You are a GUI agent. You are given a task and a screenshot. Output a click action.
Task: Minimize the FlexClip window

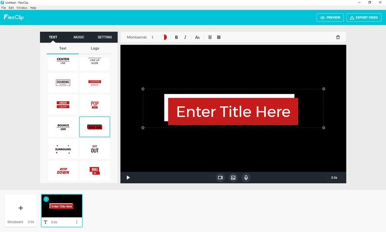(x=359, y=2)
